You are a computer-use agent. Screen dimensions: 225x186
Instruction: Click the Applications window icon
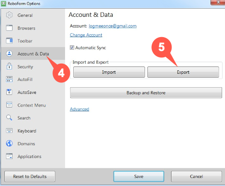click(x=9, y=156)
